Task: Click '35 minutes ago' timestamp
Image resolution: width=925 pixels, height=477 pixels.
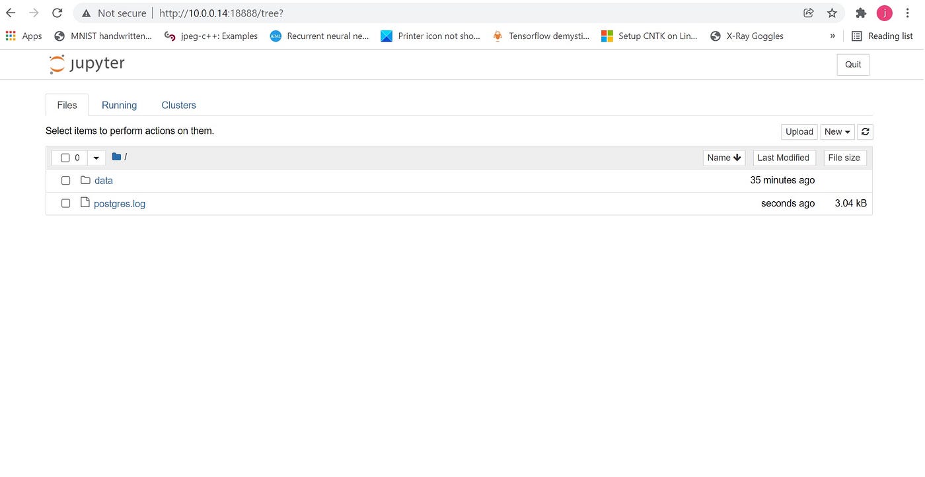Action: coord(782,180)
